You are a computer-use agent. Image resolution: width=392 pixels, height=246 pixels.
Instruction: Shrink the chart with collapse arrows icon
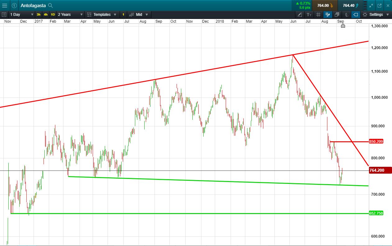pos(371,5)
